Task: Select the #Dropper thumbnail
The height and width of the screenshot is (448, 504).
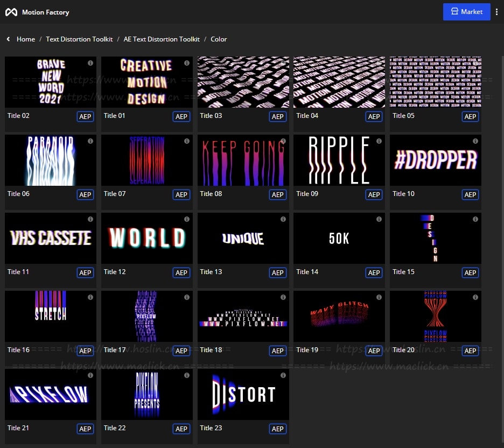Action: click(436, 160)
